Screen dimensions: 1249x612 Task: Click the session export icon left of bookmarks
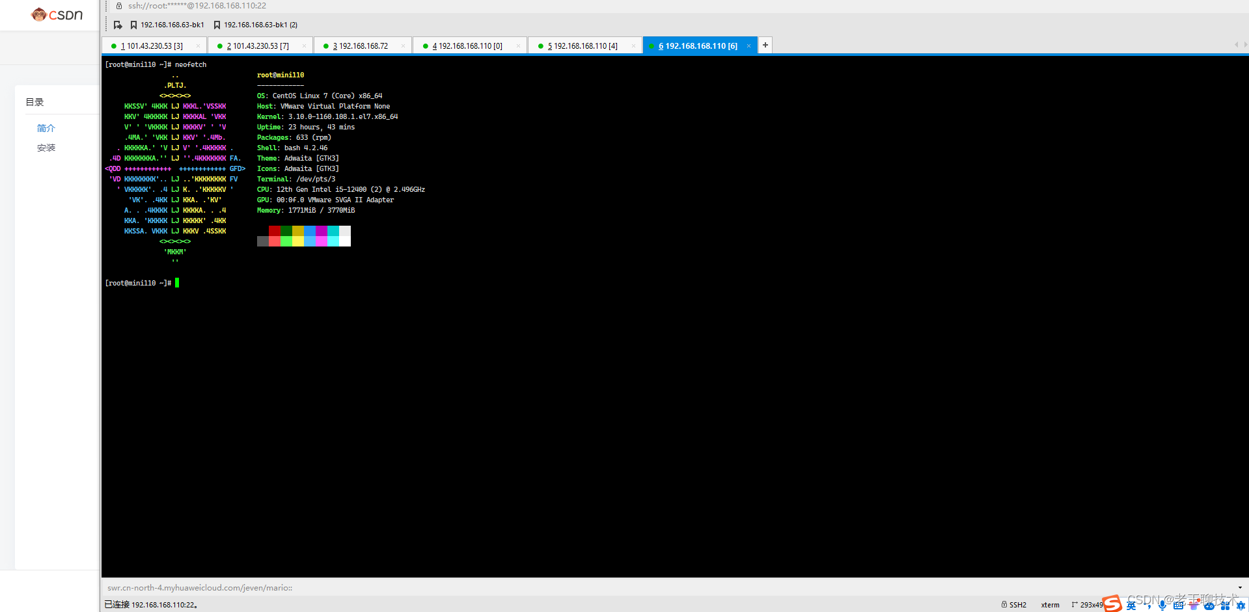(117, 25)
